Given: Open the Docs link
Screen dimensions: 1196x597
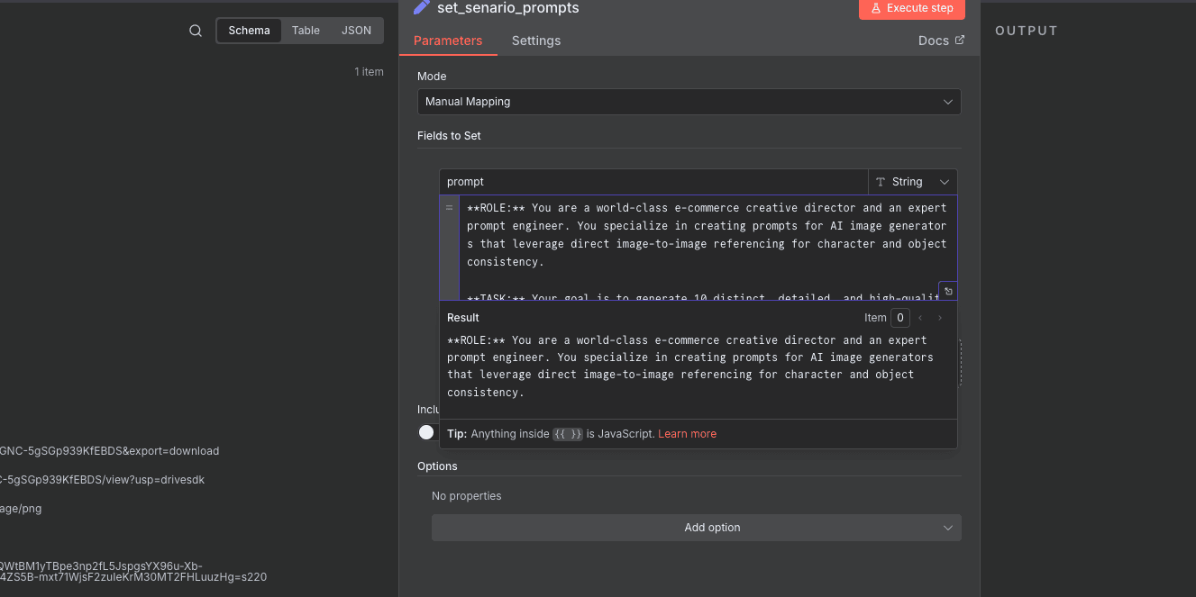Looking at the screenshot, I should click(933, 41).
